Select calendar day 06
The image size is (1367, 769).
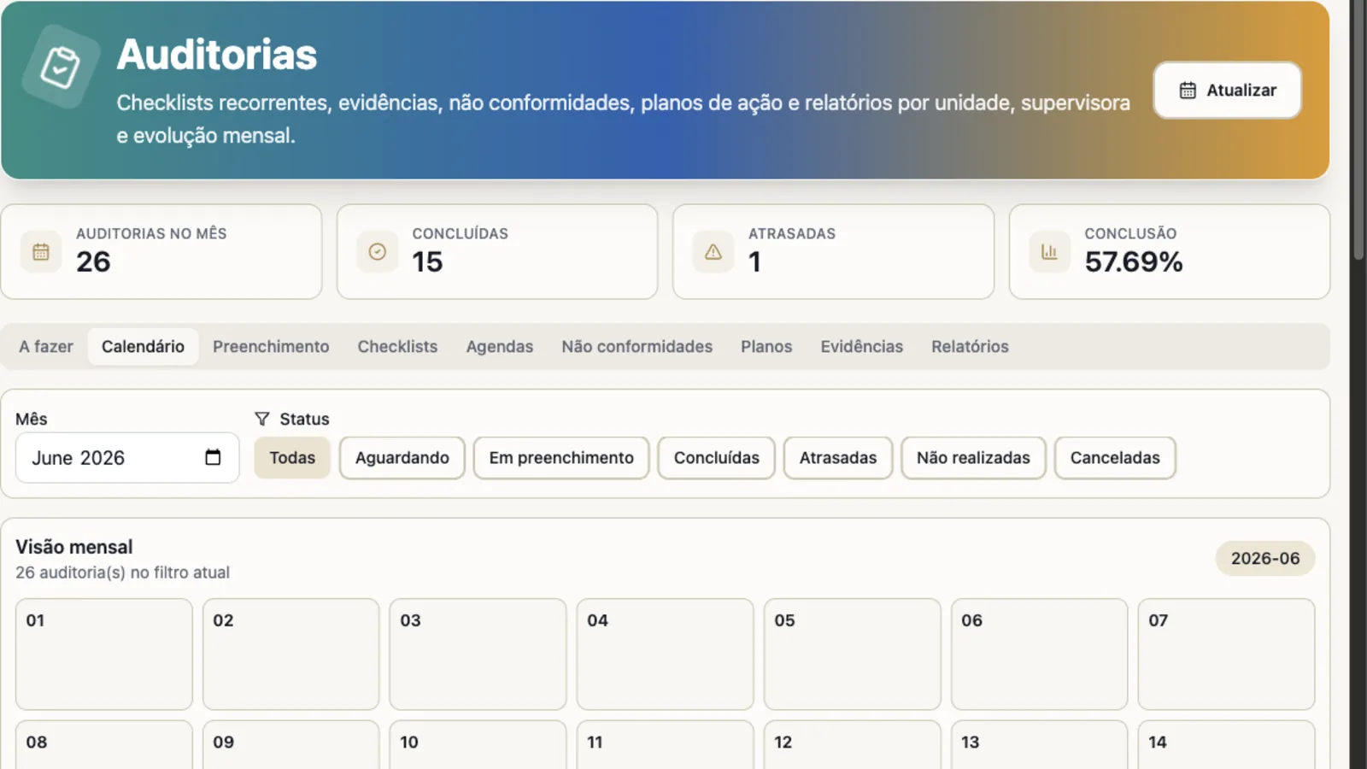(1039, 654)
